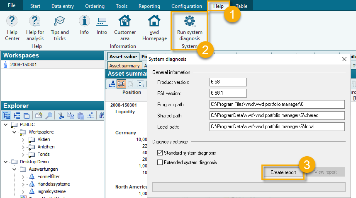Close the System diagnosis dialog
356x198 pixels.
click(x=344, y=59)
